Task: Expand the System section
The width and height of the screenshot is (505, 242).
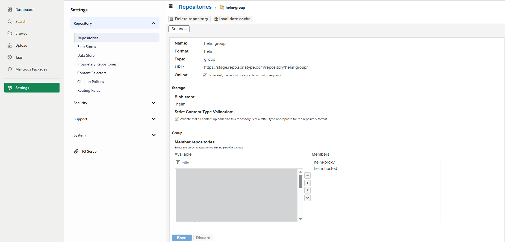Action: 115,135
